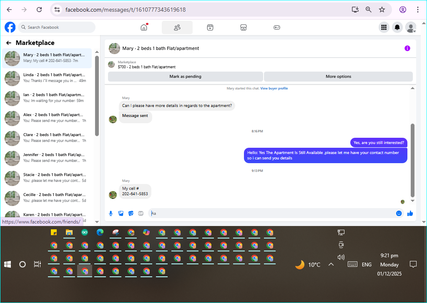Open Jennifer's conversation in list

[x=47, y=158]
